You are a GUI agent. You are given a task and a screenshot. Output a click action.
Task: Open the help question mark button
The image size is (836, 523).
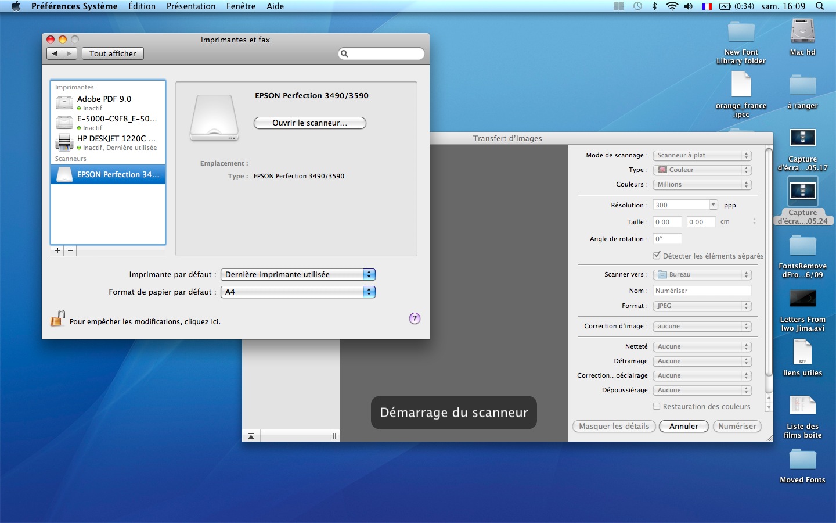[415, 318]
